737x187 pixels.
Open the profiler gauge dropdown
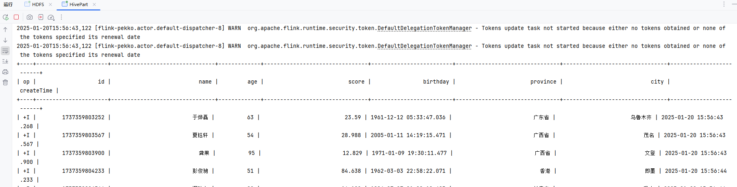[51, 17]
